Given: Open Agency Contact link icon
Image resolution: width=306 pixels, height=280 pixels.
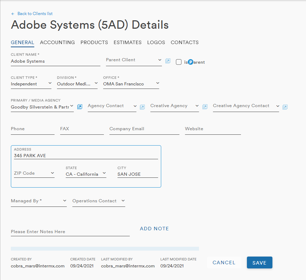Looking at the screenshot, I should pos(142,107).
